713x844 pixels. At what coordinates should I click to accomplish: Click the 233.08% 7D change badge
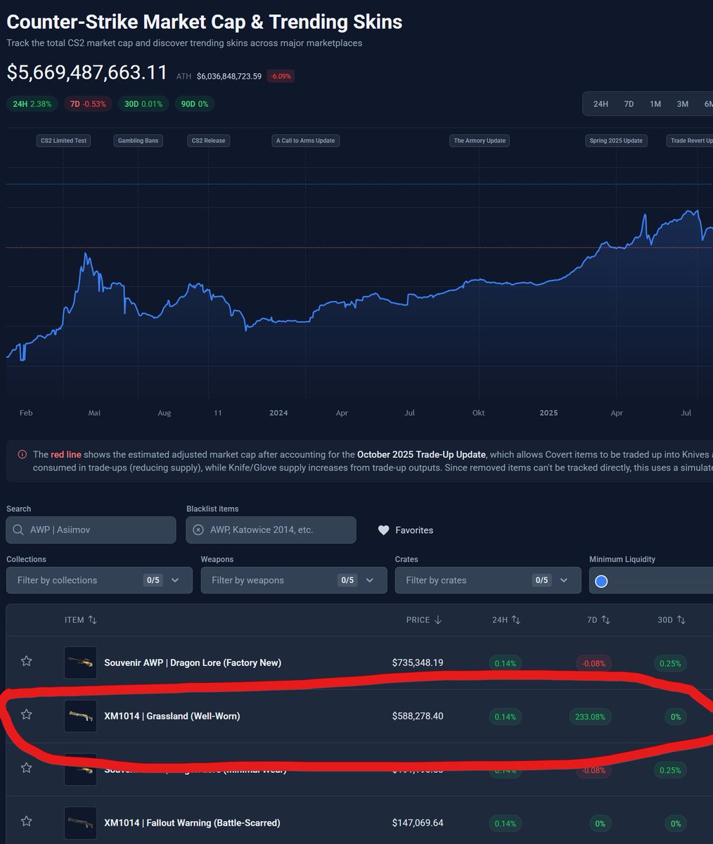coord(590,717)
